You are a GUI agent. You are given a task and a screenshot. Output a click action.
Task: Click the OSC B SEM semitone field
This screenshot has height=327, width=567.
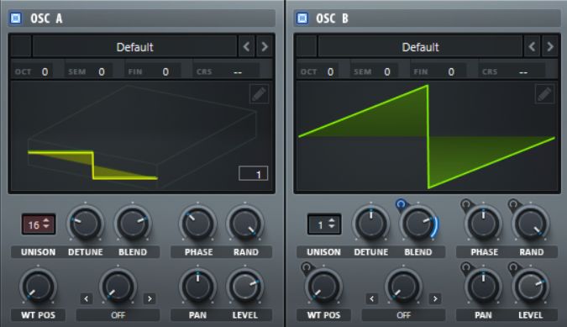[x=373, y=71]
